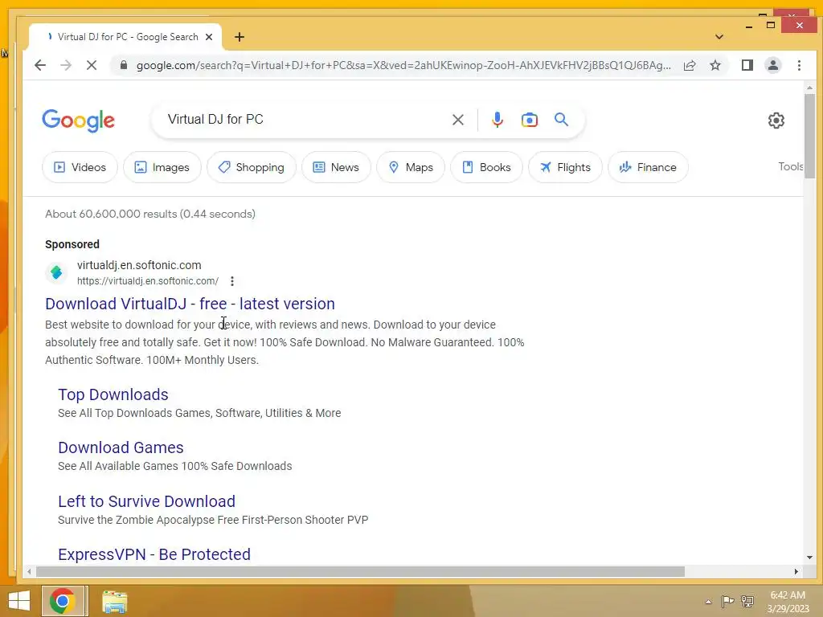
Task: Filter results by Maps
Action: (x=411, y=167)
